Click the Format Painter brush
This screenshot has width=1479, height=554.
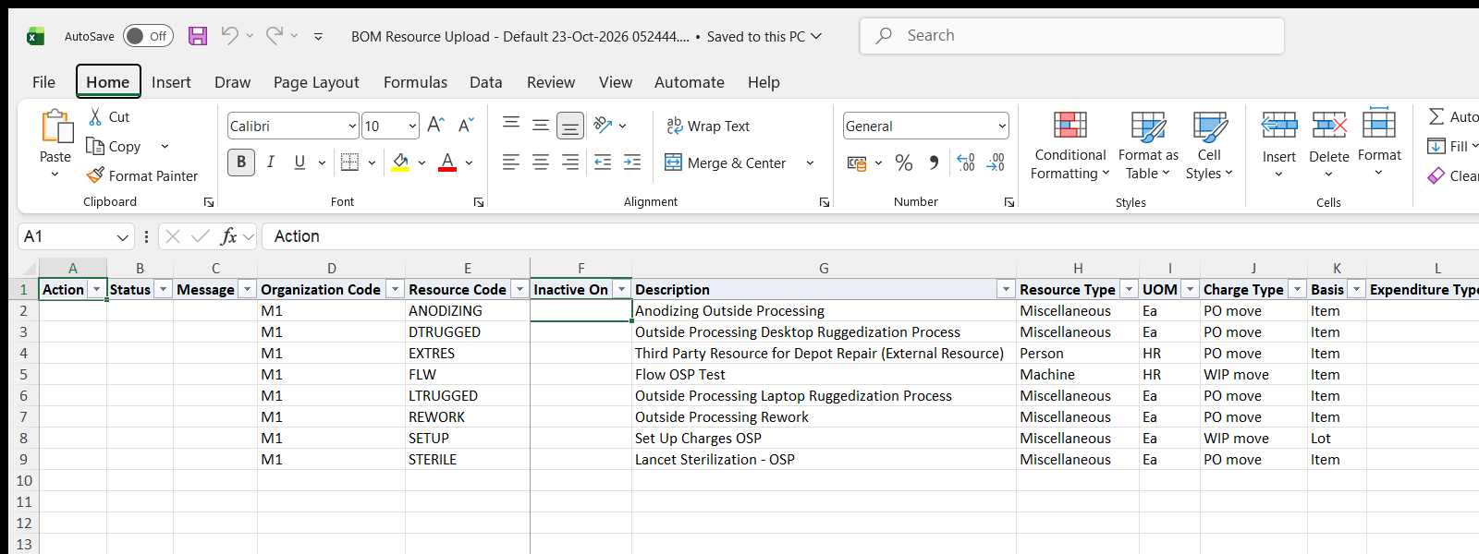(x=95, y=175)
